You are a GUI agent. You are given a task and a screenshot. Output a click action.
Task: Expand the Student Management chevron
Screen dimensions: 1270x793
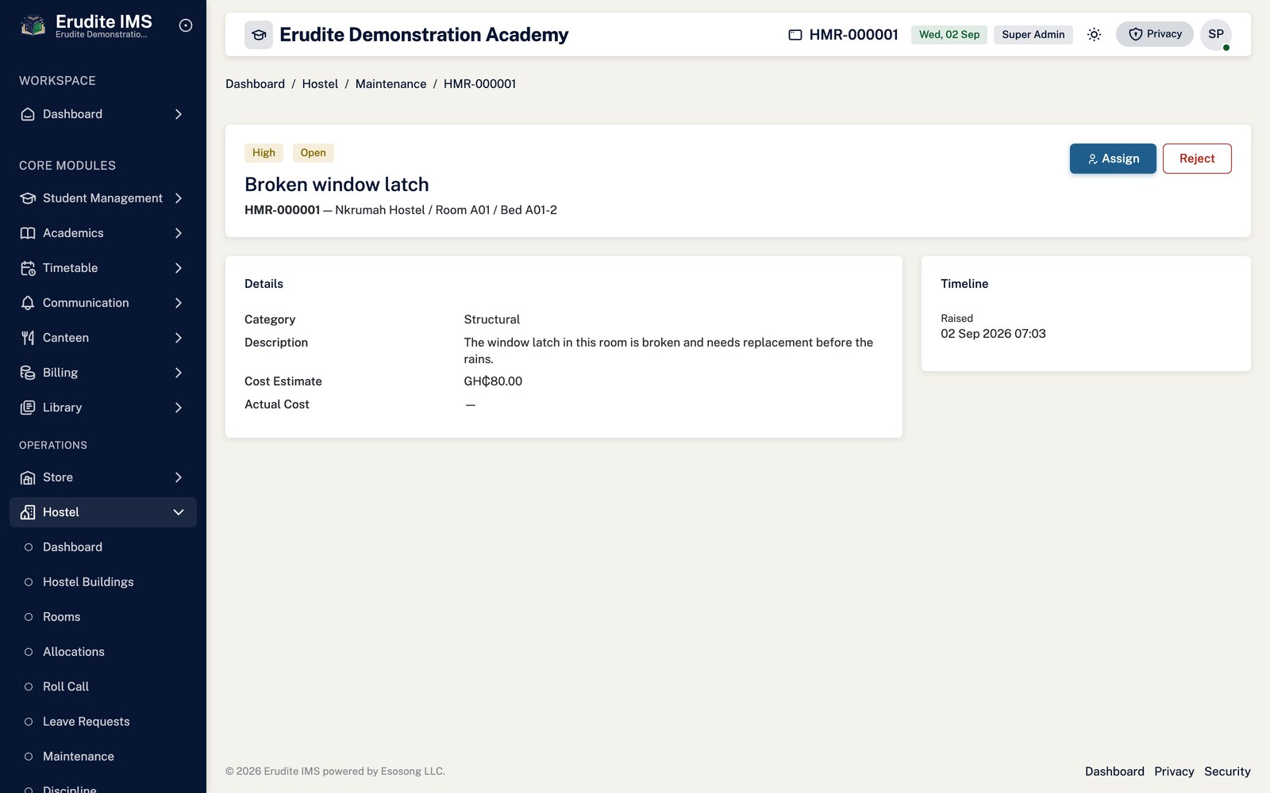[179, 198]
